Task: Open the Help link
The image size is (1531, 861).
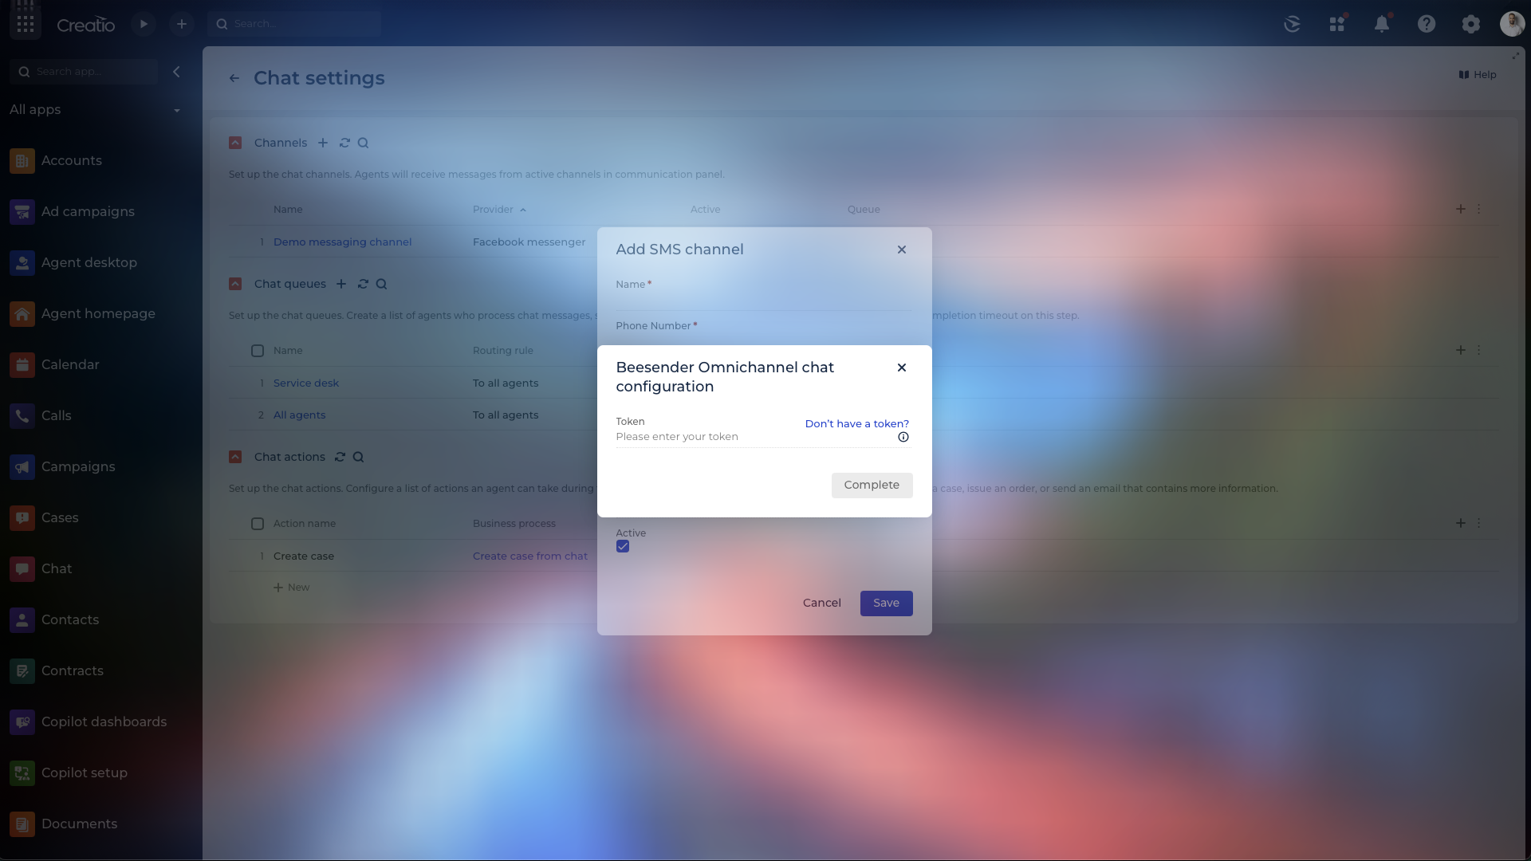Action: pos(1478,75)
